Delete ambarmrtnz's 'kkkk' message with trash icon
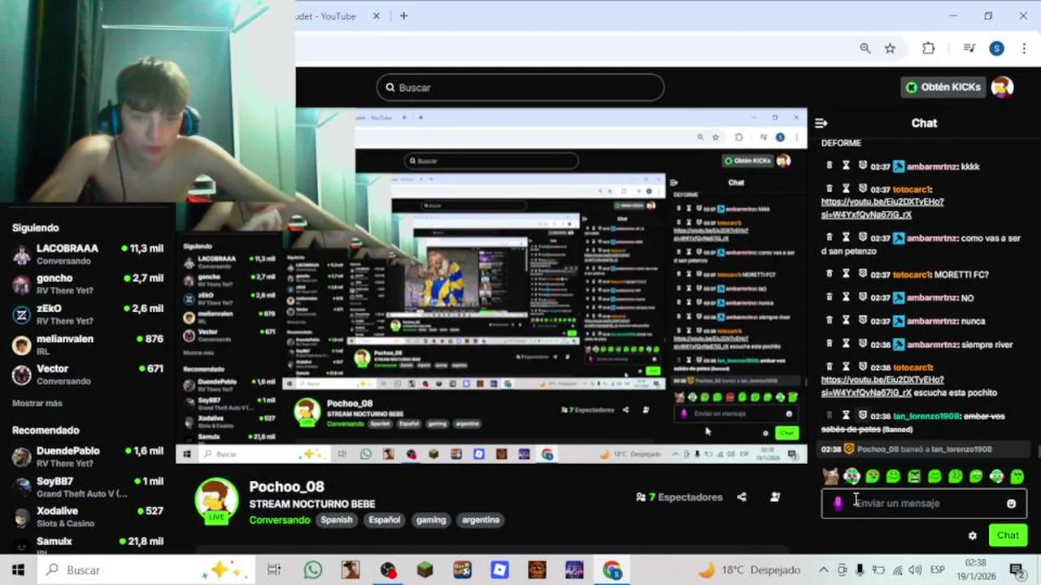 pyautogui.click(x=830, y=166)
